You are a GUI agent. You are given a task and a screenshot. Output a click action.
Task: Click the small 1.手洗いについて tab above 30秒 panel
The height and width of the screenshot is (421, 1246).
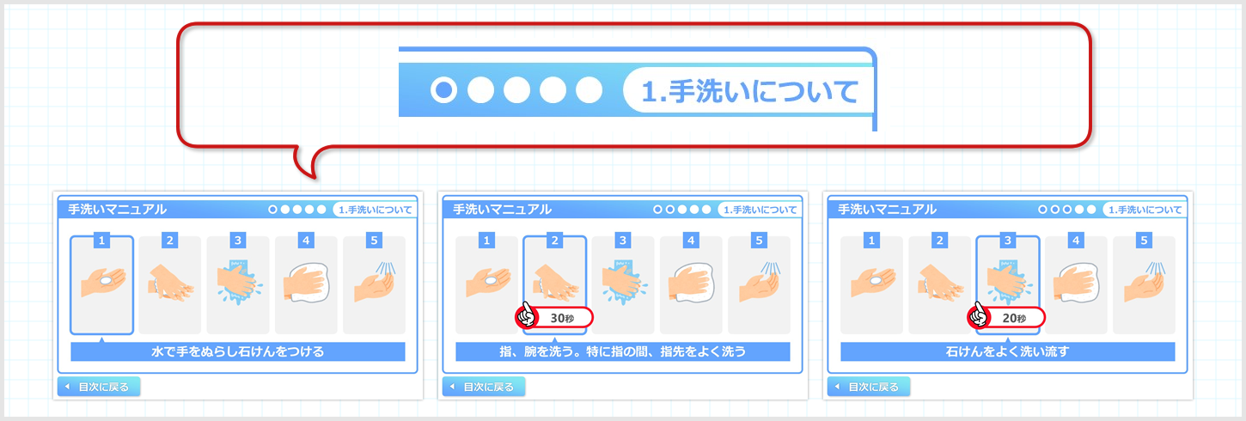click(x=759, y=209)
